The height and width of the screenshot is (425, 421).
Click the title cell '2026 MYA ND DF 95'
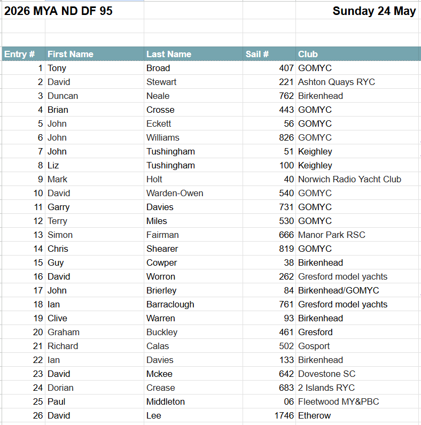tap(59, 11)
